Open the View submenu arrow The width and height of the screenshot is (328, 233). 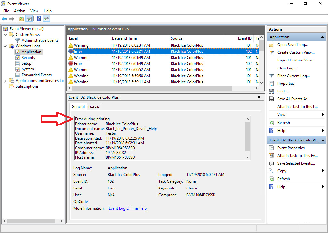coord(323,115)
